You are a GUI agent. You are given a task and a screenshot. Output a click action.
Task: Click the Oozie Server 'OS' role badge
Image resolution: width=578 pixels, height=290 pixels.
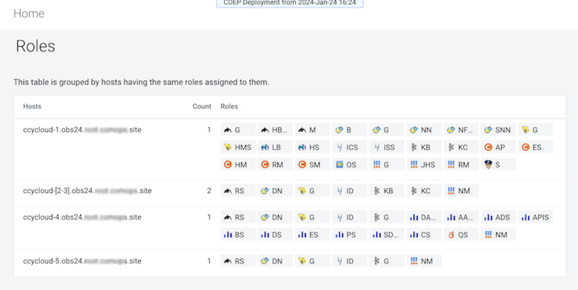pyautogui.click(x=349, y=165)
